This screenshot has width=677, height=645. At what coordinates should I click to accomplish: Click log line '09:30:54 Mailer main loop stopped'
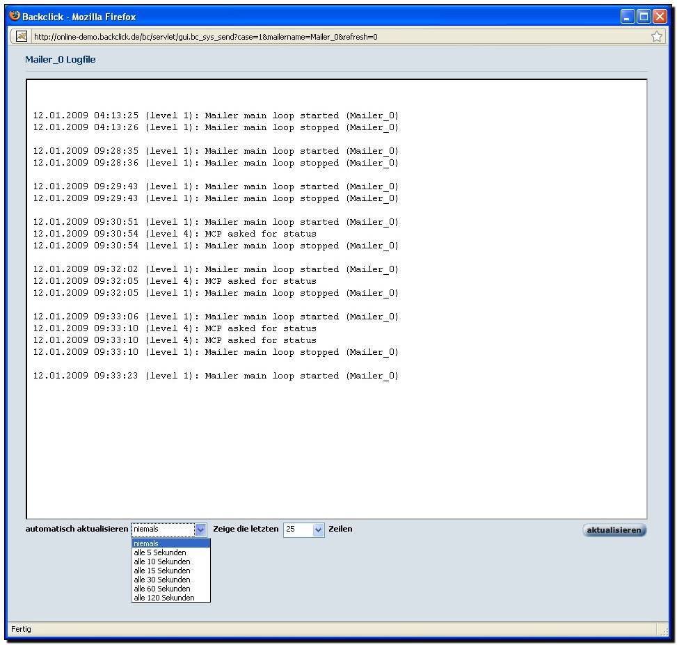click(x=216, y=246)
